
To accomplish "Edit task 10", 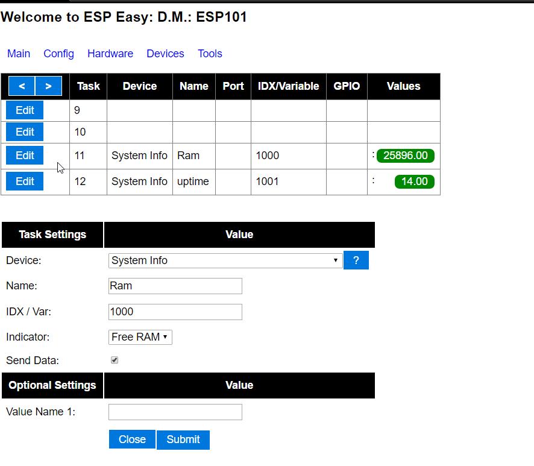I will (25, 132).
